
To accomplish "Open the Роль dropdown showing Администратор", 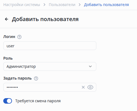I will (x=50, y=66).
